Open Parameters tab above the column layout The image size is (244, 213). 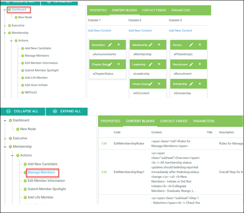click(181, 10)
